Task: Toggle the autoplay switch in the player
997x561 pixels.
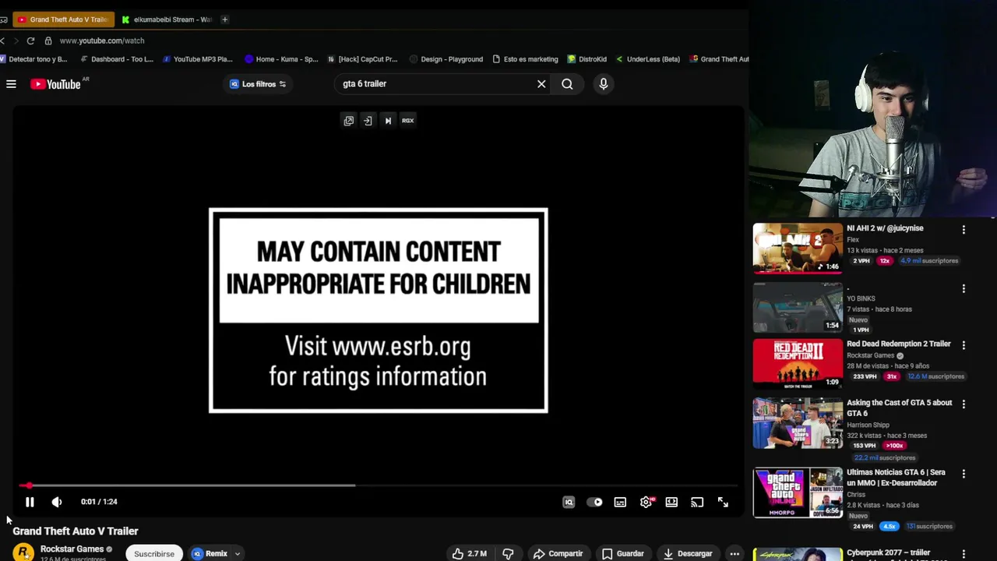Action: pyautogui.click(x=594, y=503)
